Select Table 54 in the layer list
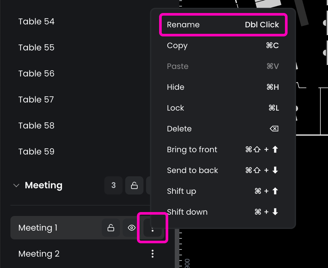Screen dimensions: 328x268 (37, 21)
